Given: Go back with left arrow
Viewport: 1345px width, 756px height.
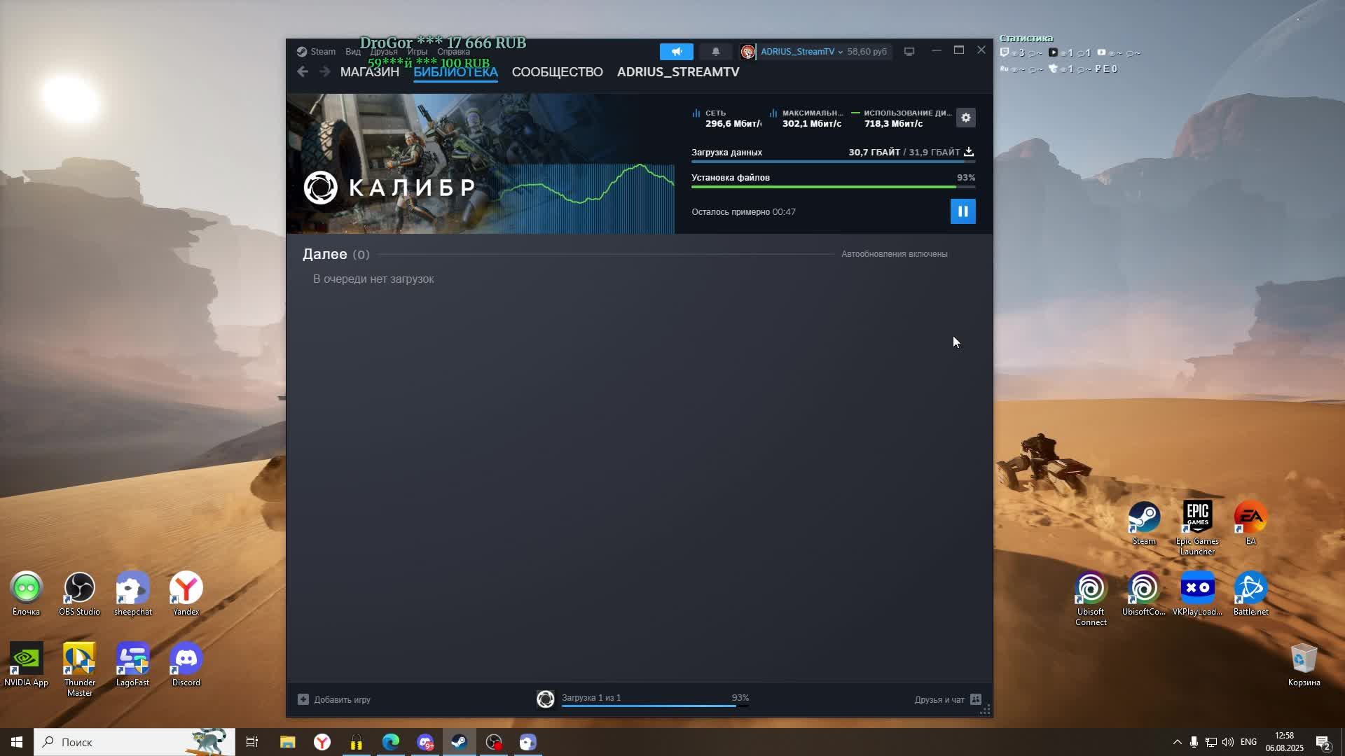Looking at the screenshot, I should (x=303, y=72).
